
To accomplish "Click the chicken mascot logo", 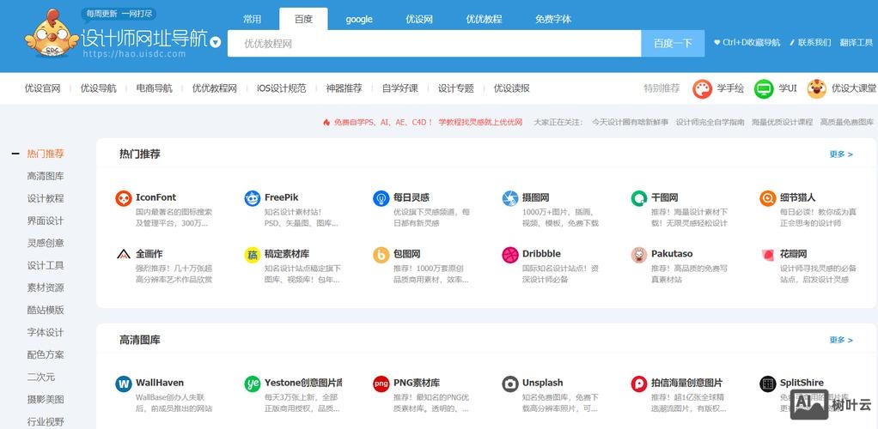I will [51, 33].
